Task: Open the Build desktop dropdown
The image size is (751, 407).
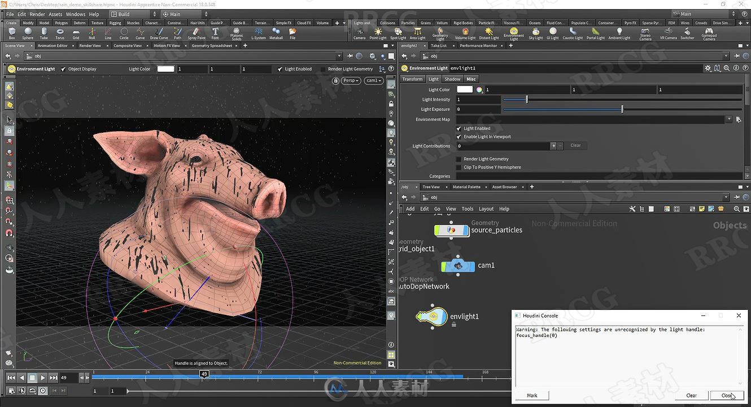Action: [134, 14]
